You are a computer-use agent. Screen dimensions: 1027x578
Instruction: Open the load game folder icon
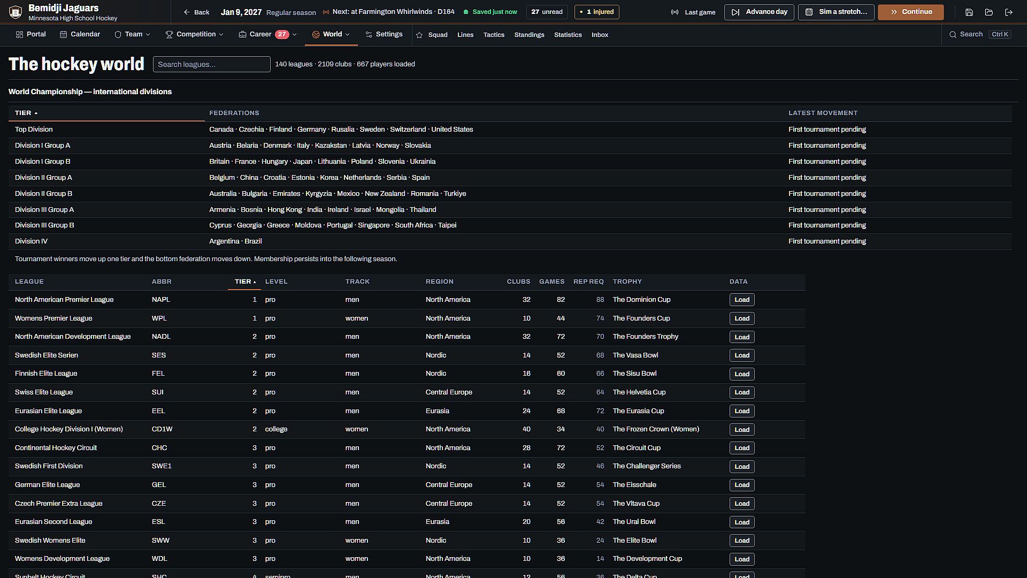pyautogui.click(x=988, y=12)
